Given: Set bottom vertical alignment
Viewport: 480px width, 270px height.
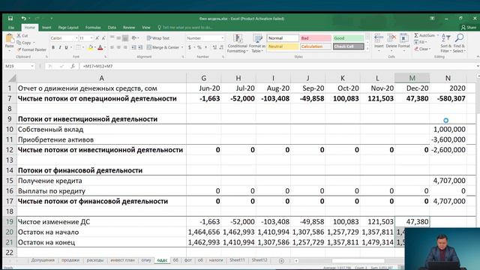Looking at the screenshot, I should 125,38.
